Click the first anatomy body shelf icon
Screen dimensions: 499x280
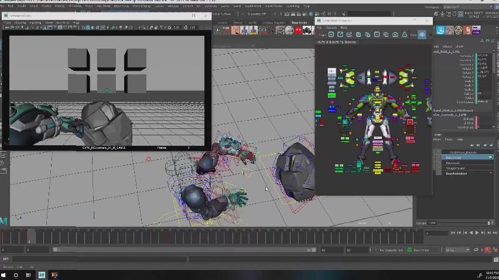[x=244, y=30]
